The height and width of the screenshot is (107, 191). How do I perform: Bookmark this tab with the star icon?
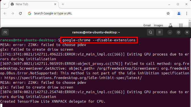point(168,13)
